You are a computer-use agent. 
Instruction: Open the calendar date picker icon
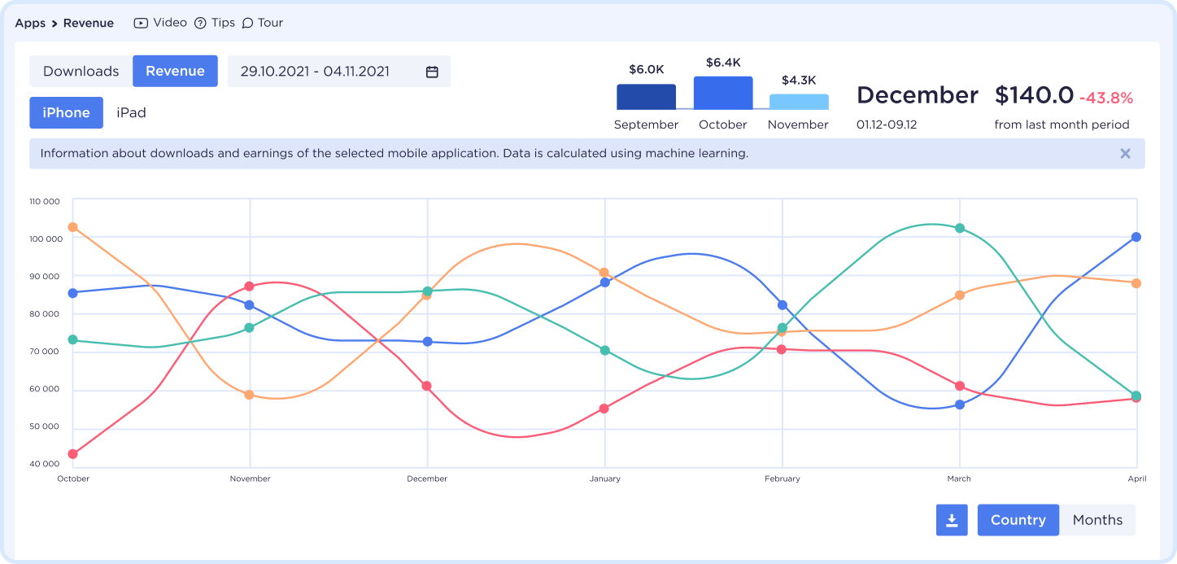[x=432, y=72]
